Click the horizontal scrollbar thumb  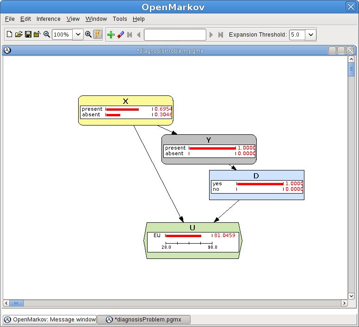[x=16, y=303]
